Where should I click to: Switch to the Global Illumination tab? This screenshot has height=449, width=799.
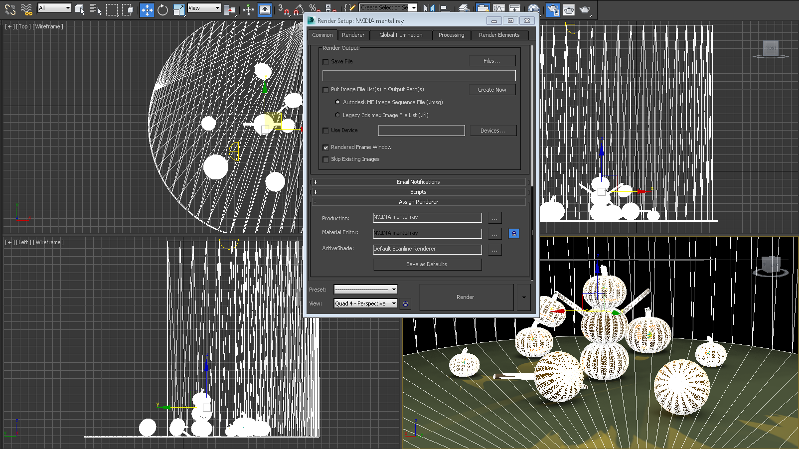(401, 35)
